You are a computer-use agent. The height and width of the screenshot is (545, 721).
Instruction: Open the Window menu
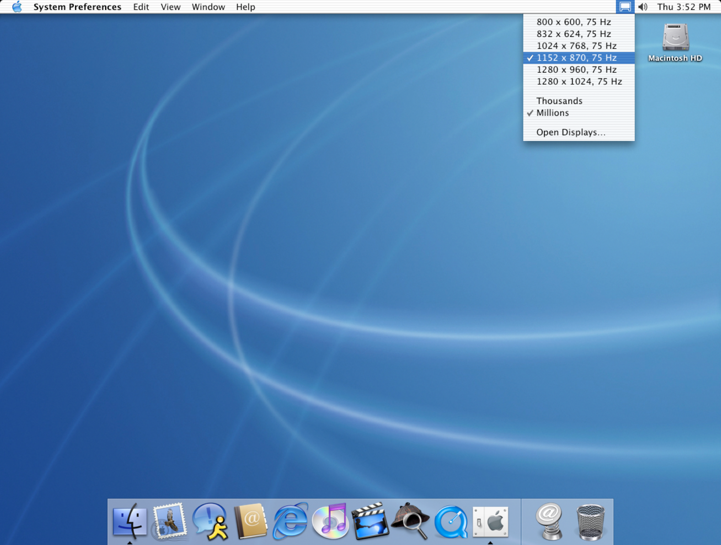208,7
